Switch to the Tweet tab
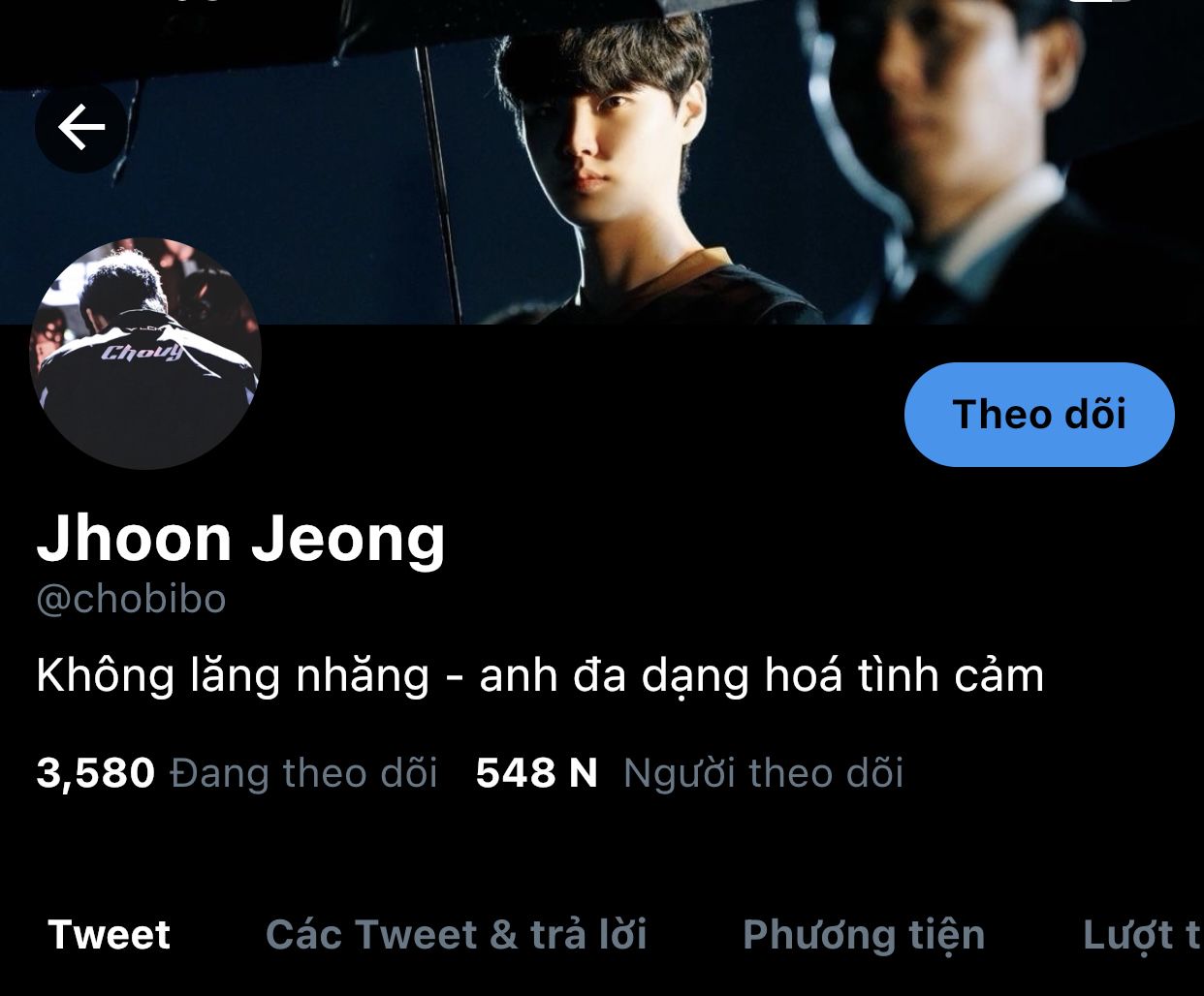This screenshot has width=1204, height=996. pyautogui.click(x=109, y=935)
